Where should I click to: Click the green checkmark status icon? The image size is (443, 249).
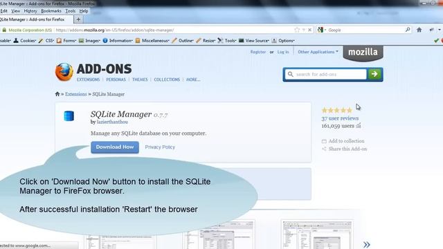pos(436,41)
